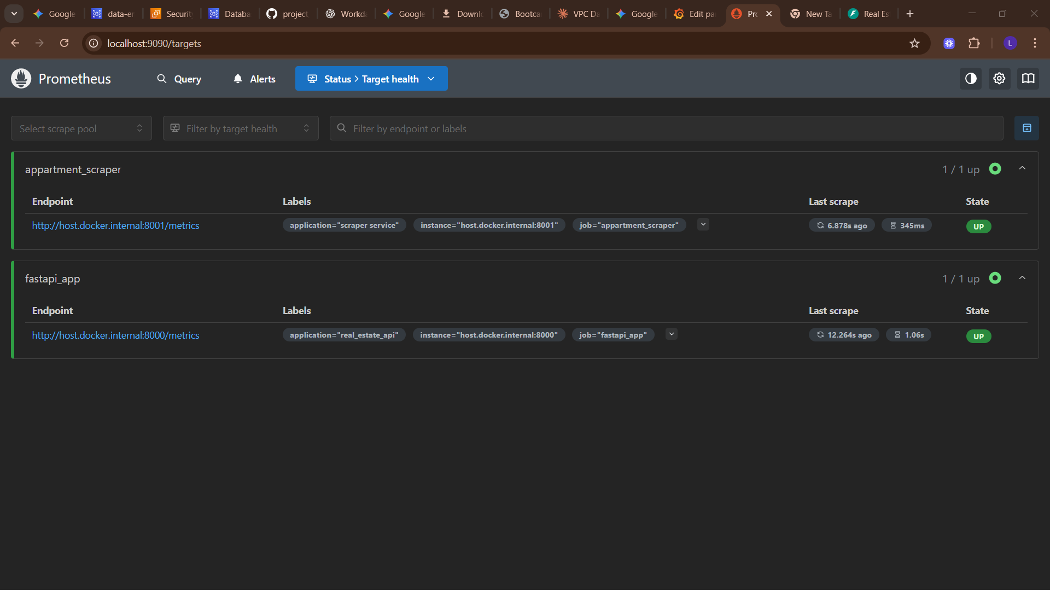Click the 6.878s ago last scrape badge
This screenshot has height=590, width=1050.
click(842, 226)
